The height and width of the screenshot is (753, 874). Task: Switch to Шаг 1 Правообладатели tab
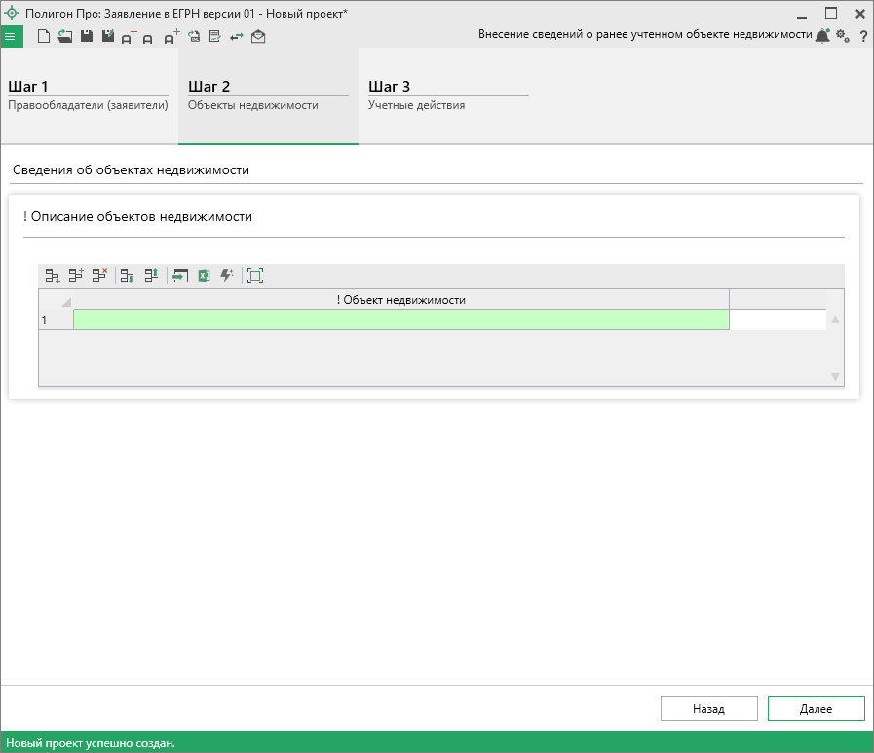tap(89, 95)
